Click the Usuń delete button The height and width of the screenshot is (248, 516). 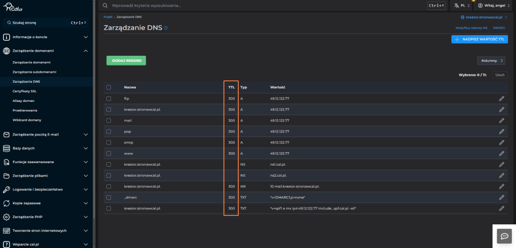pos(499,75)
